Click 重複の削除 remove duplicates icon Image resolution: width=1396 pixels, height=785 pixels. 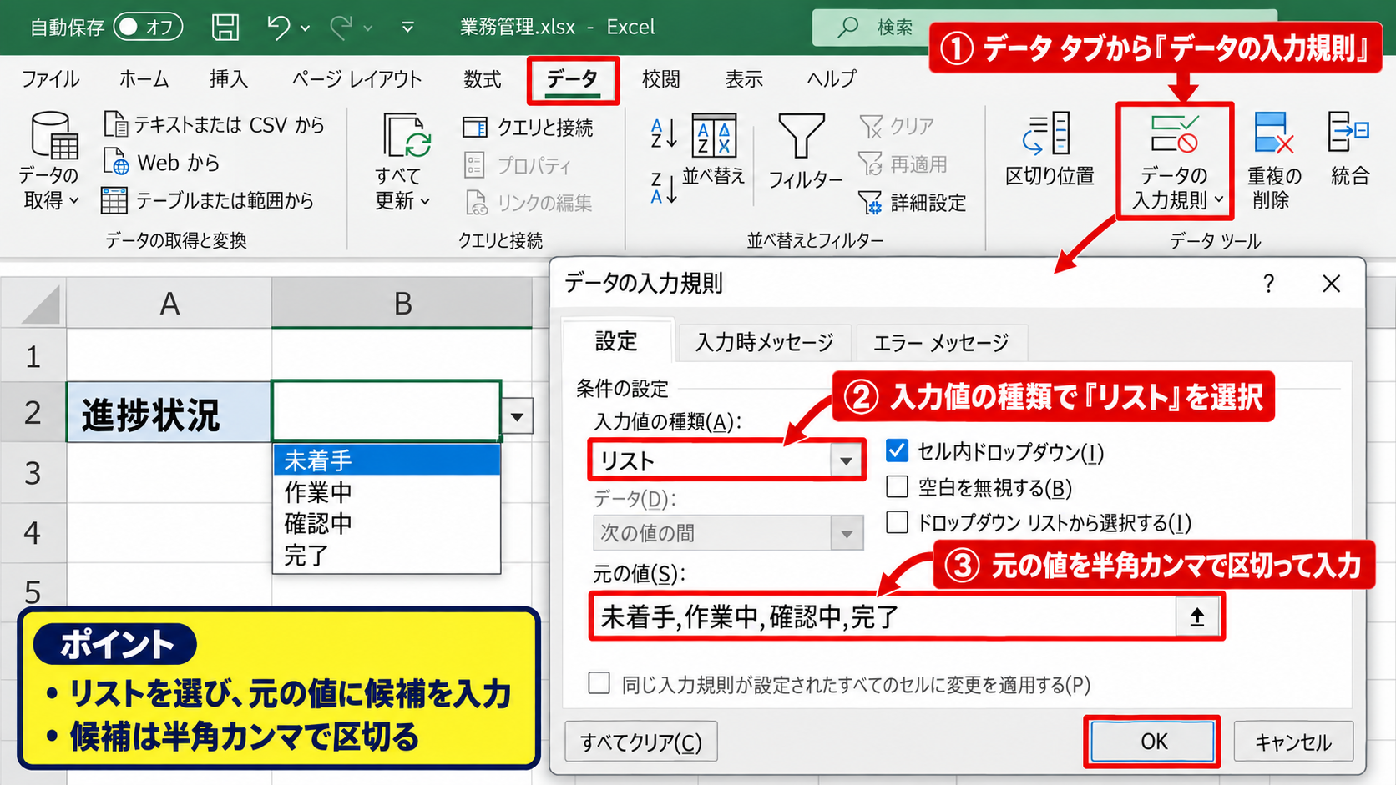point(1273,133)
